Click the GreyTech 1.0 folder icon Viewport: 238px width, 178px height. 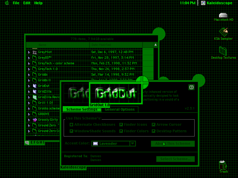coord(35,69)
